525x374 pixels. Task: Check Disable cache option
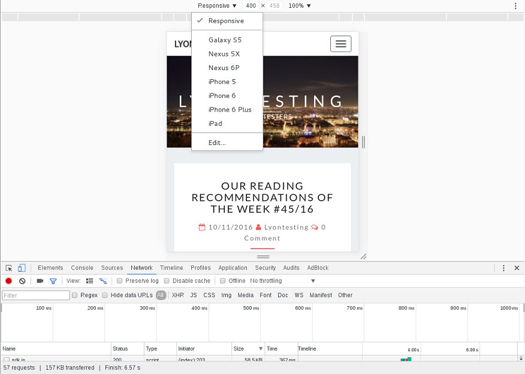167,280
